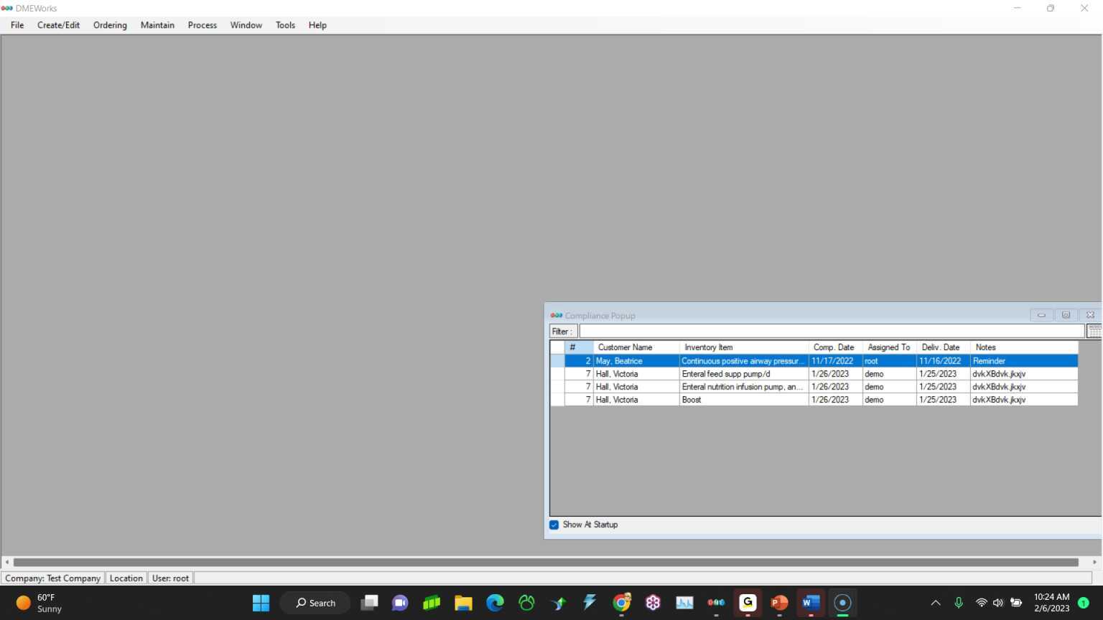Image resolution: width=1103 pixels, height=620 pixels.
Task: Switch to PowerPoint from the taskbar
Action: pos(779,603)
